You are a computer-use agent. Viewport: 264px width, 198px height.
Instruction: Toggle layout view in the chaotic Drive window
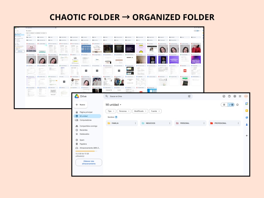tap(196, 31)
